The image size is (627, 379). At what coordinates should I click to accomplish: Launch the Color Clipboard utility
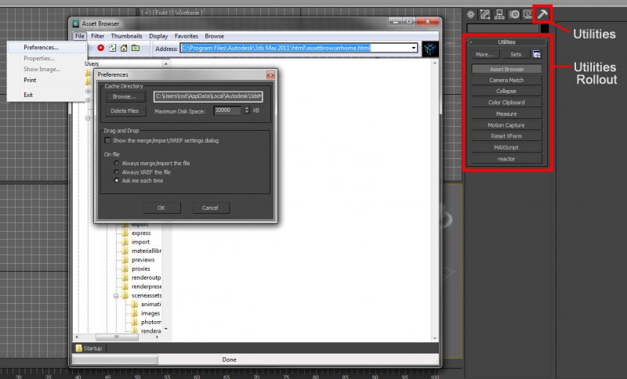pyautogui.click(x=506, y=103)
